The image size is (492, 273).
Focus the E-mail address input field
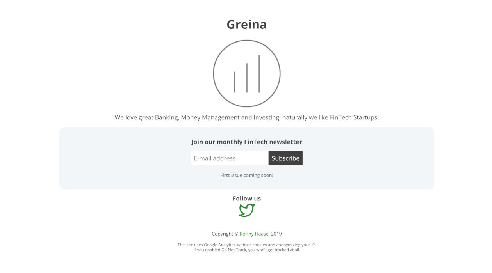(x=230, y=158)
